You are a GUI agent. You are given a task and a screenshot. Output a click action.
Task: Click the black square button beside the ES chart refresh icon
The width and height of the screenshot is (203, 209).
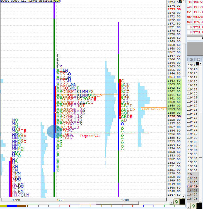pos(182,202)
